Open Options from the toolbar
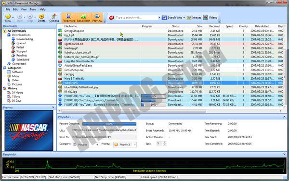 (x=54, y=18)
